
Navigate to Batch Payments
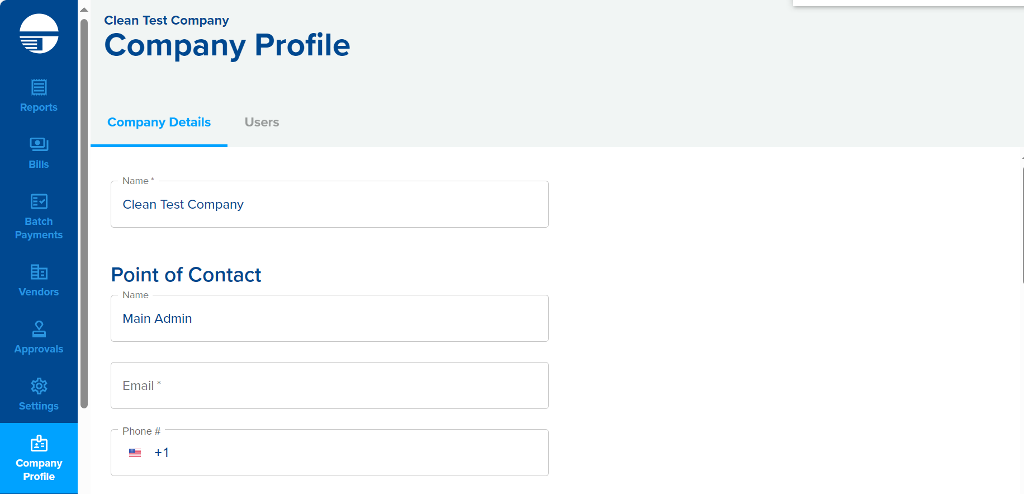(38, 215)
